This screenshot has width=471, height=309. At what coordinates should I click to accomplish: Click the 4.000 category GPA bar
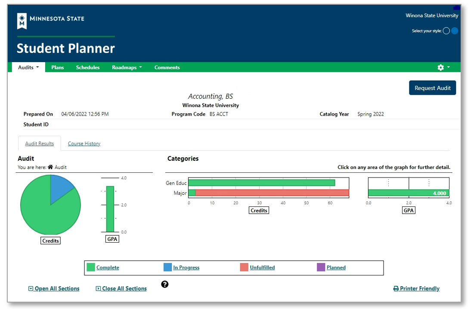tap(409, 193)
